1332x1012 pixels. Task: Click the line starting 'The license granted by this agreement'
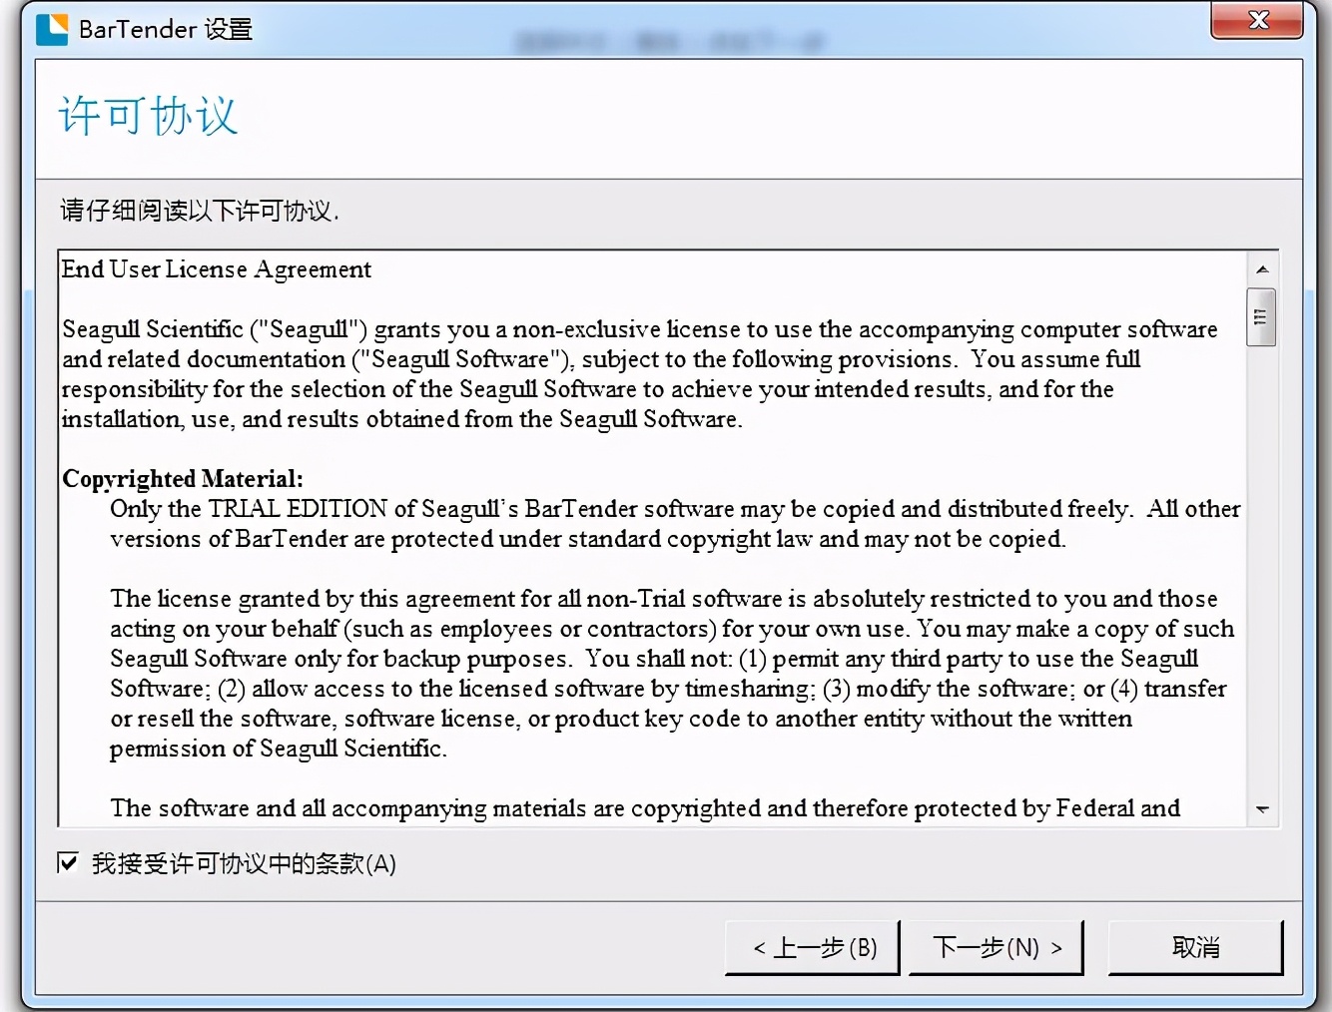(664, 599)
